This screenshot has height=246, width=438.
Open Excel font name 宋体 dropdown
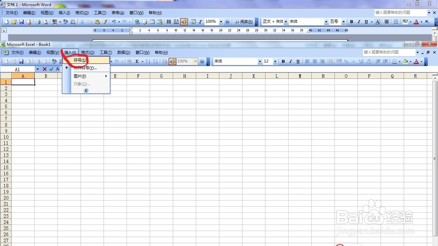click(260, 61)
